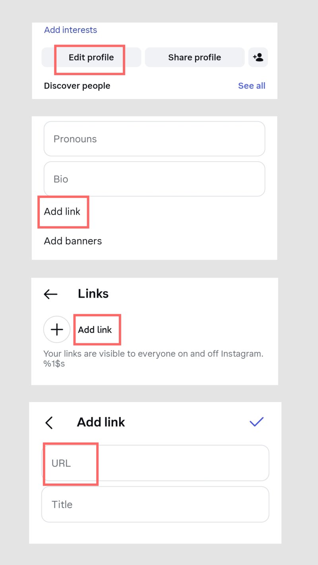
Task: Click the add-person discover icon
Action: (x=258, y=58)
